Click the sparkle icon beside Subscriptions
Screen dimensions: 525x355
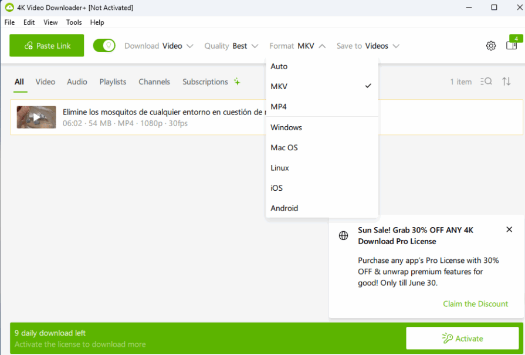coord(237,82)
